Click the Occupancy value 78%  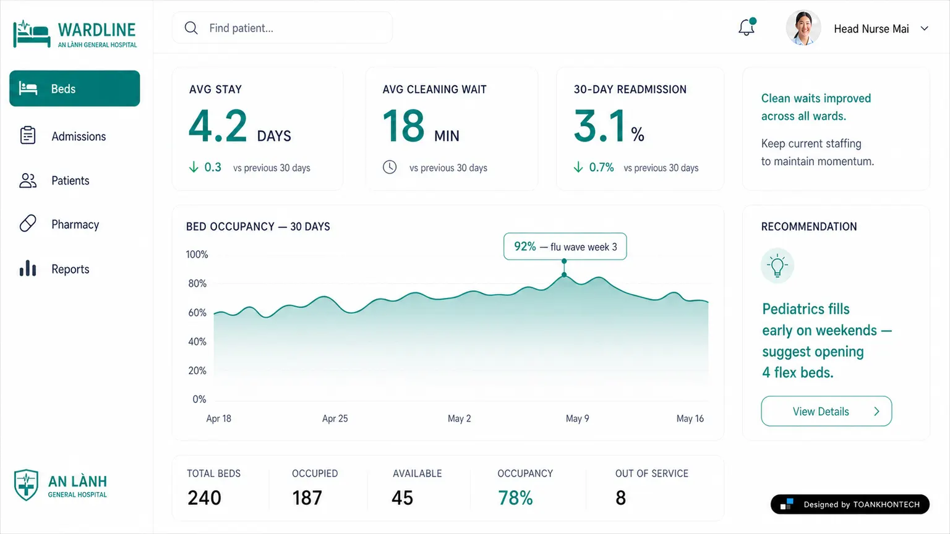coord(515,498)
